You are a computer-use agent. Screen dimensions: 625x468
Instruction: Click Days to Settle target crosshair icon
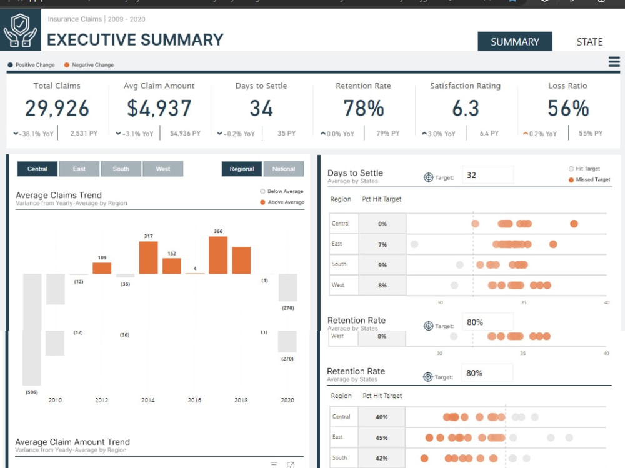point(428,177)
